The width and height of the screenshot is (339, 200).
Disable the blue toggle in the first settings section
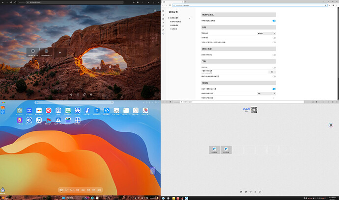tap(274, 21)
